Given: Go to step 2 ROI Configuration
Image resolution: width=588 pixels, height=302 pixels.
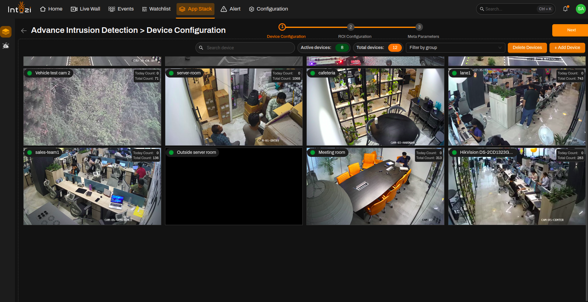Looking at the screenshot, I should coord(351,27).
